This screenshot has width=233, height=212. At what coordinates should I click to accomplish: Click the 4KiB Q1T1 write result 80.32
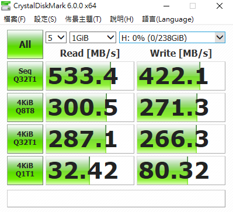tap(181, 171)
